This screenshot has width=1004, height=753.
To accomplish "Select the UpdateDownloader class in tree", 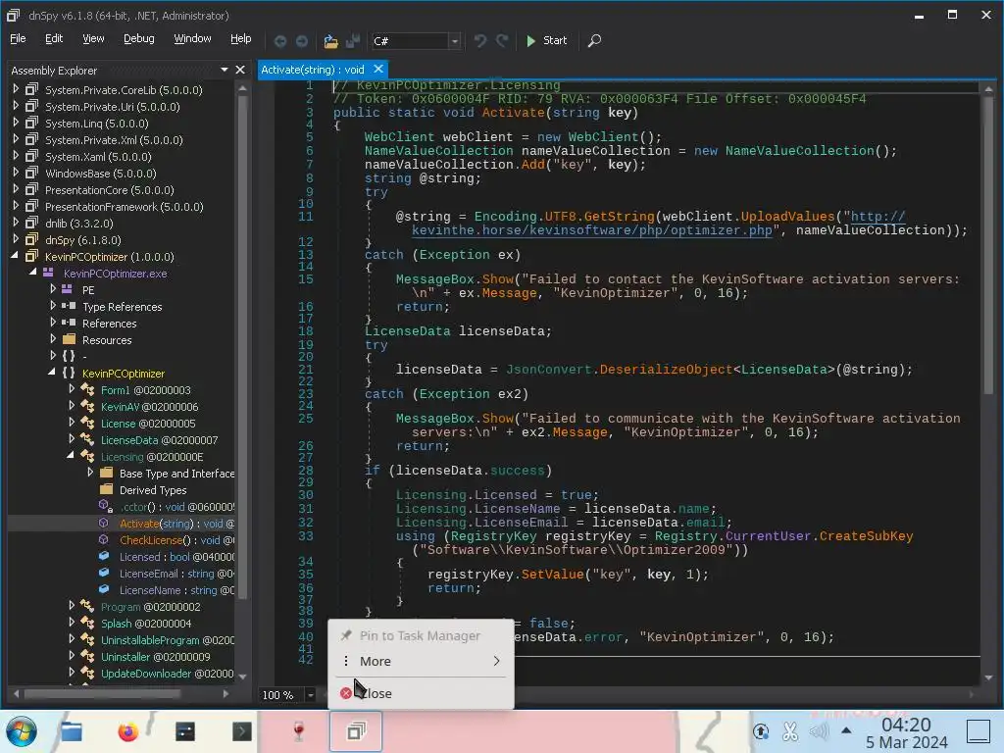I will [167, 673].
